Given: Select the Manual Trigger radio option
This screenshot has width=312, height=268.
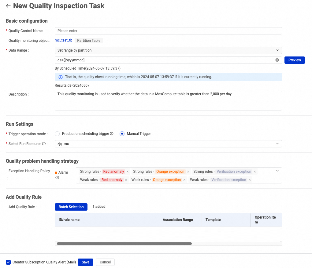Looking at the screenshot, I should point(122,134).
